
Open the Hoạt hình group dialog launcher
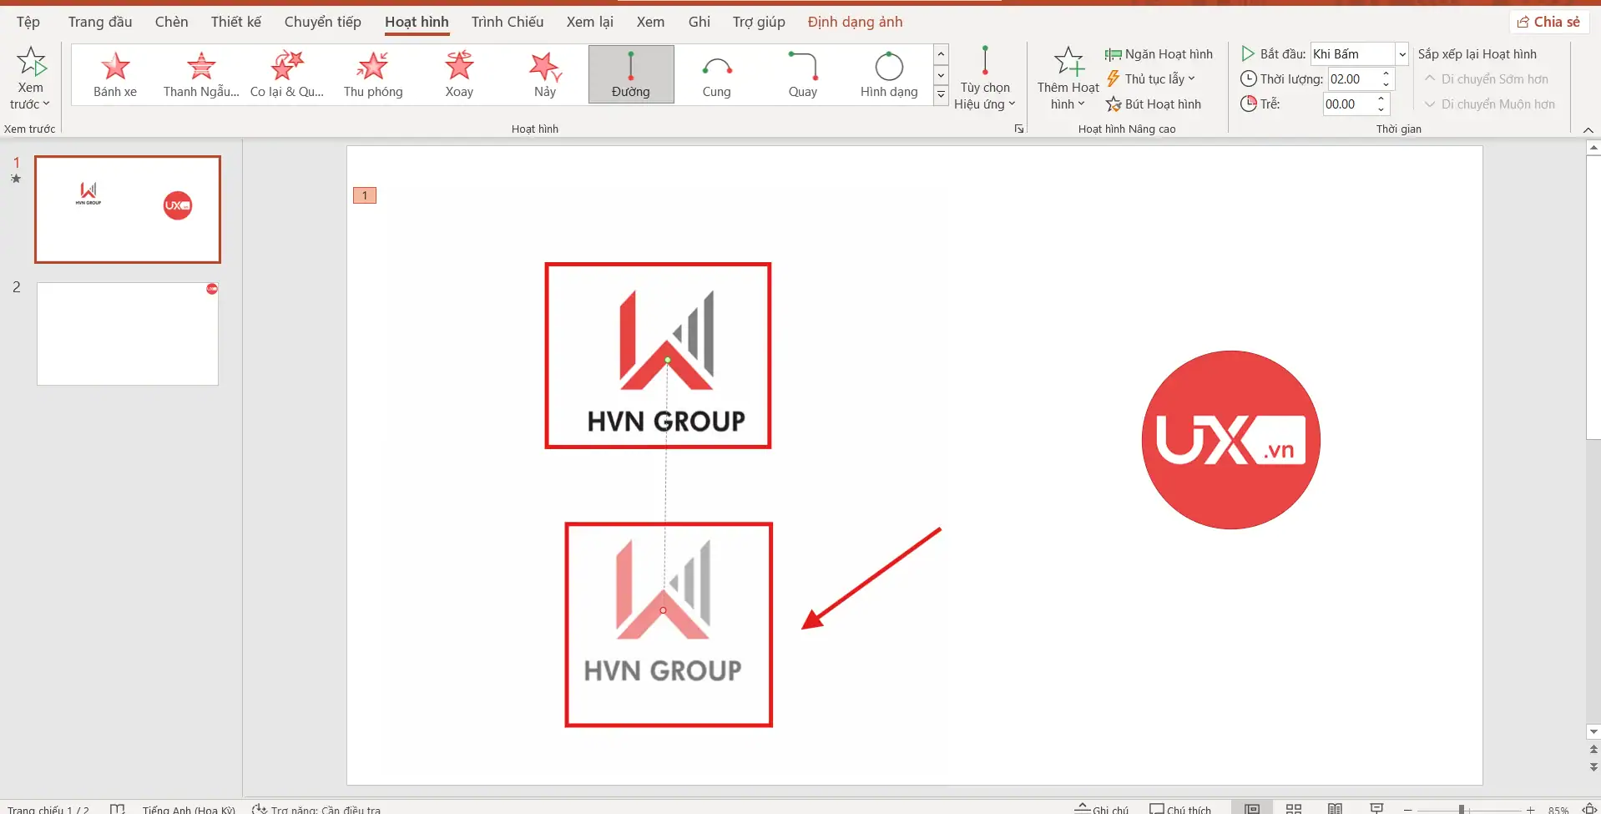click(x=1019, y=129)
